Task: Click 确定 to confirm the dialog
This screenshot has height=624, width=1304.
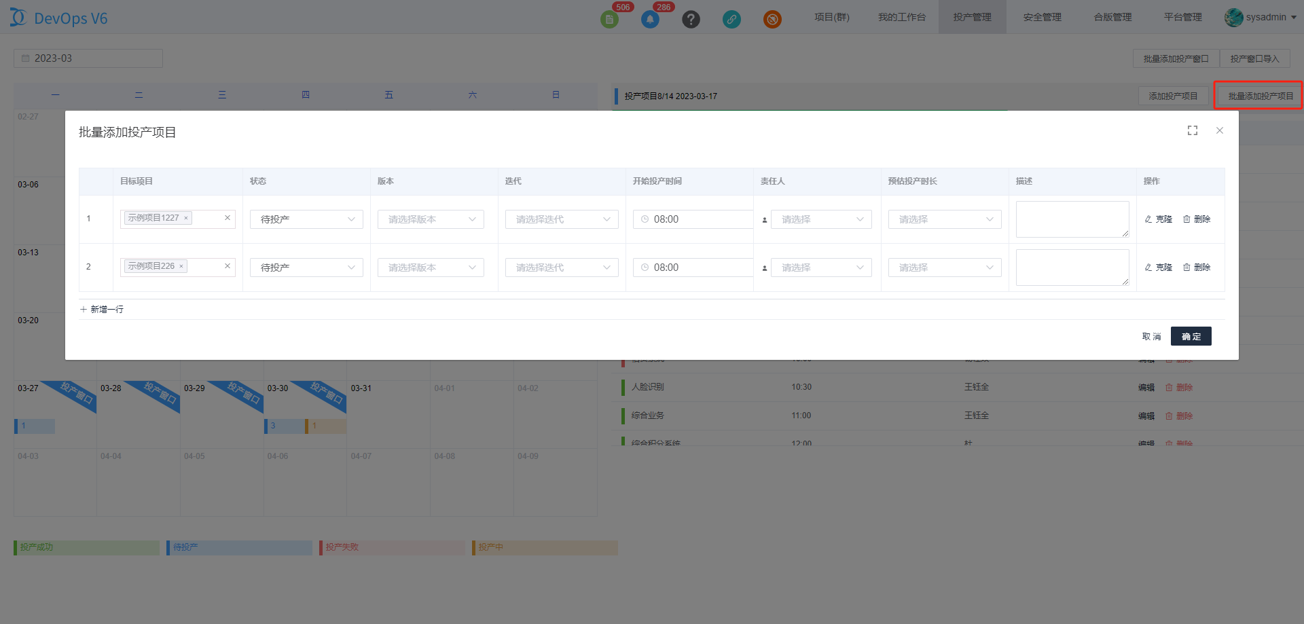Action: click(x=1191, y=336)
